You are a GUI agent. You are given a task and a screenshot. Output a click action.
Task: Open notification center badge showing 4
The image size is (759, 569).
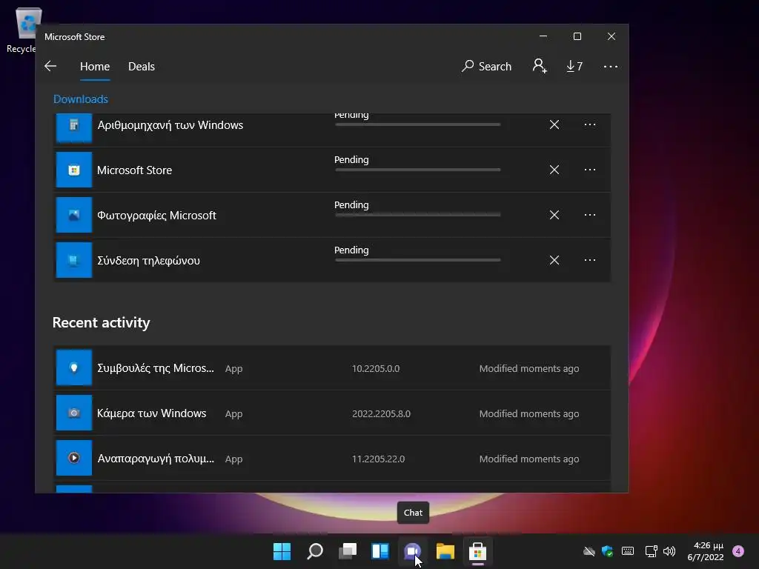[738, 551]
